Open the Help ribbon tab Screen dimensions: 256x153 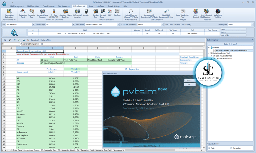(x=125, y=6)
